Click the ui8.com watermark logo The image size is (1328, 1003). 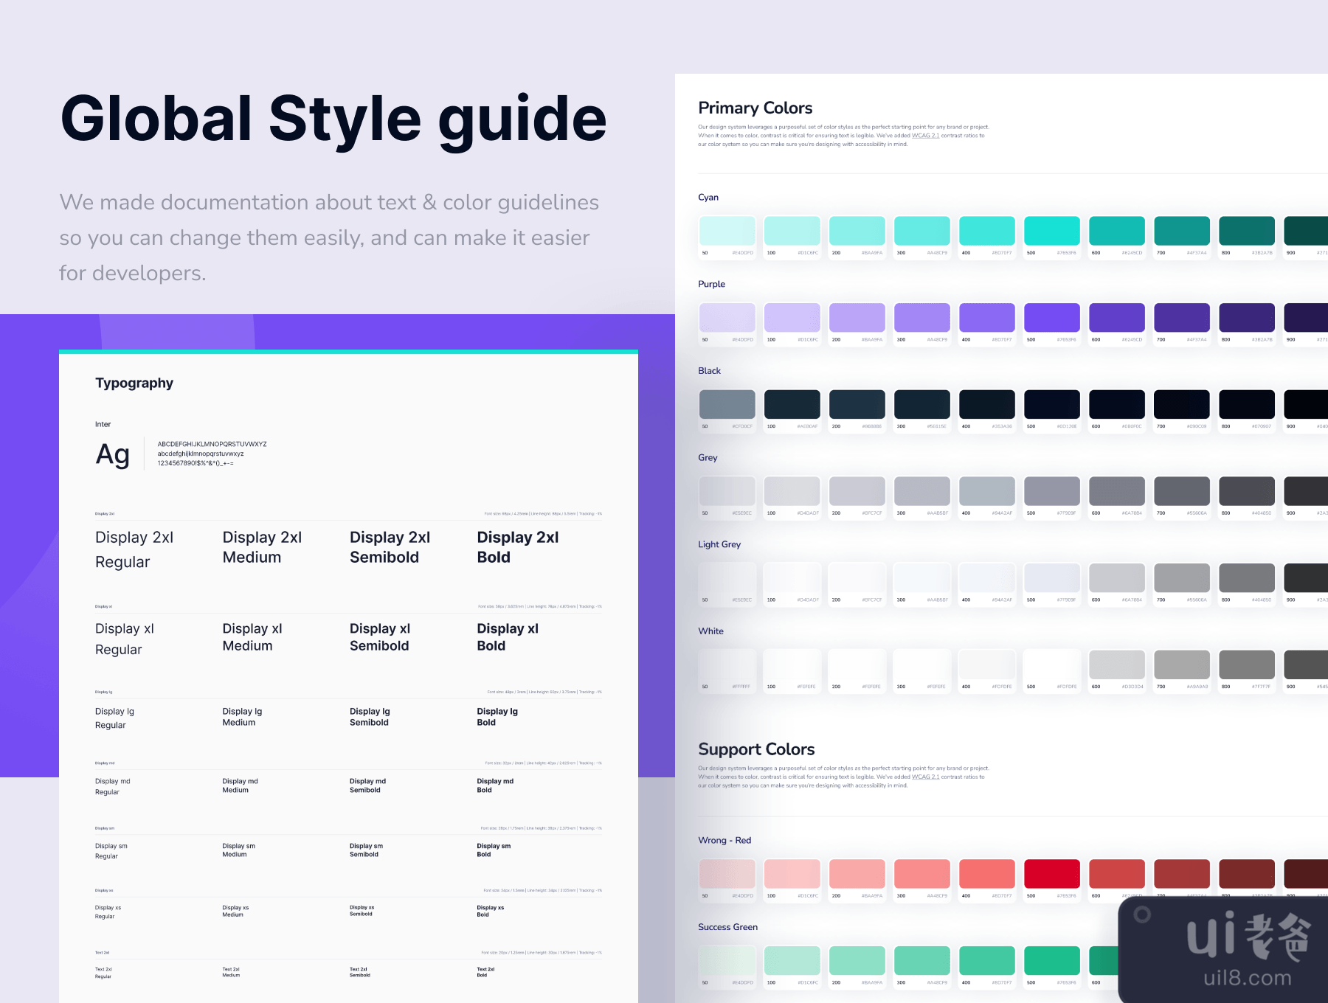tap(1246, 951)
